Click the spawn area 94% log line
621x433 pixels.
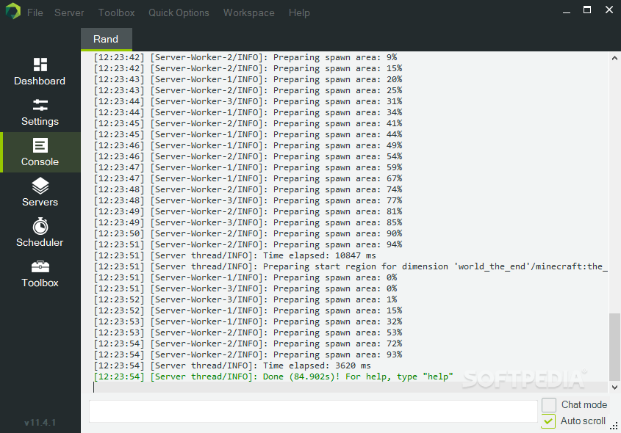[x=248, y=244]
